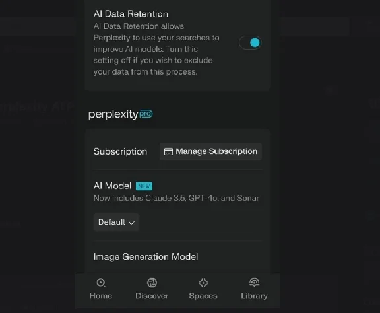This screenshot has width=380, height=313.
Task: Click the AI Model heading
Action: (112, 186)
